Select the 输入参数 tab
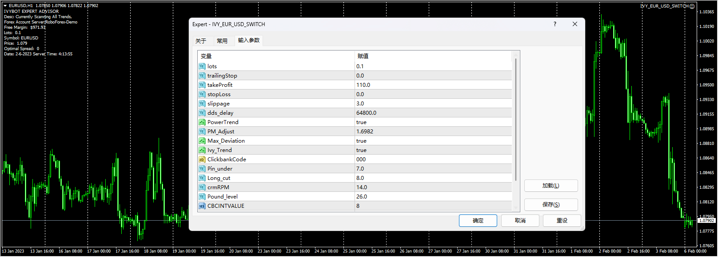This screenshot has height=257, width=718. pyautogui.click(x=249, y=40)
